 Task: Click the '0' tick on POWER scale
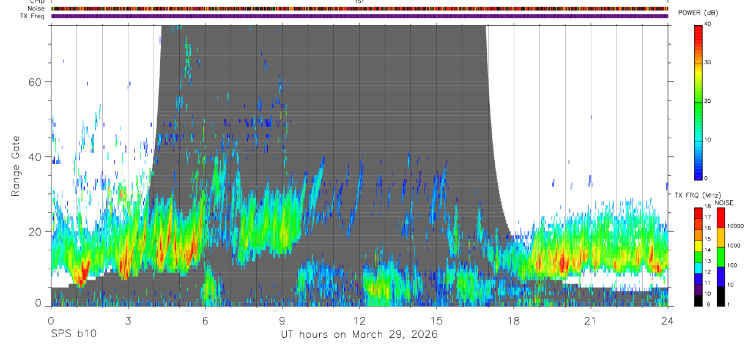click(706, 177)
